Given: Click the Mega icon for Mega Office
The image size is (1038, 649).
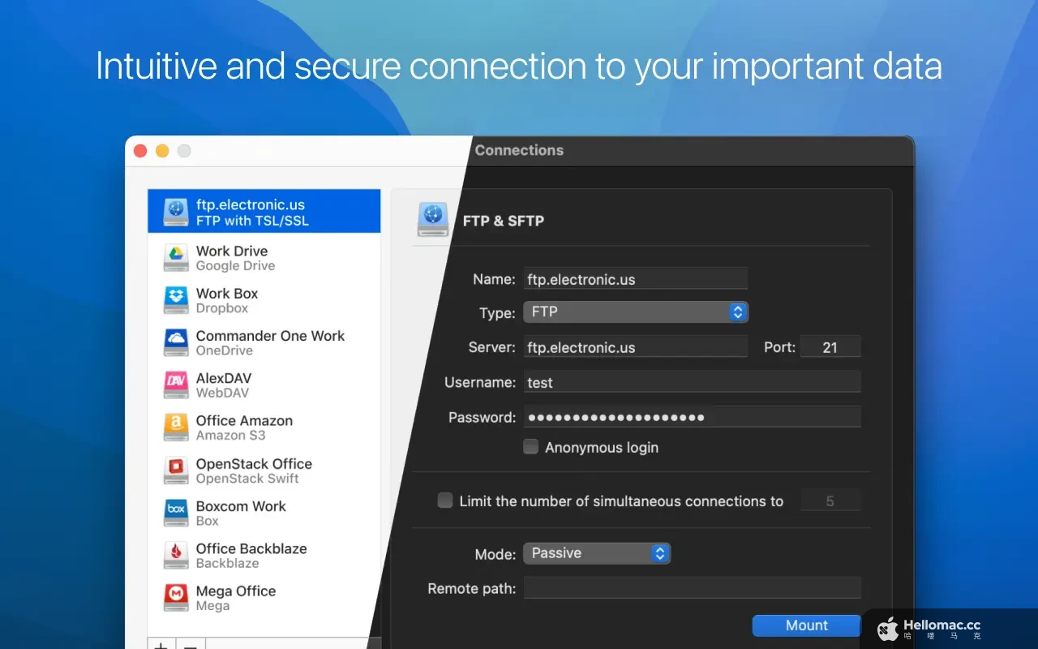Looking at the screenshot, I should [x=176, y=598].
